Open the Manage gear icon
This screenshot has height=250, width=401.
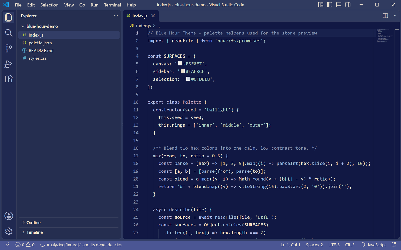(9, 231)
